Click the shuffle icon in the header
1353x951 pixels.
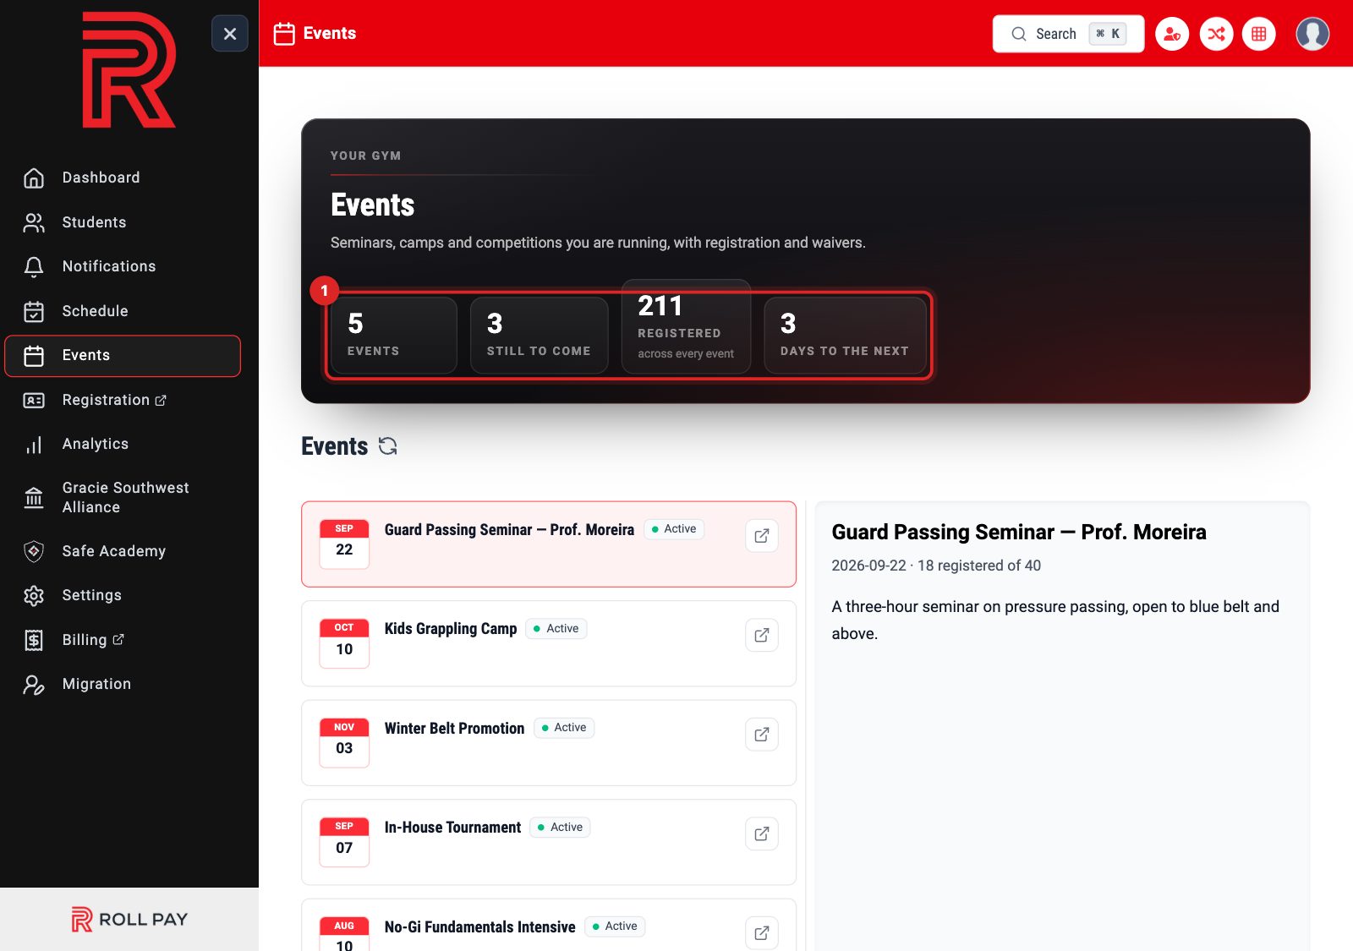click(1216, 34)
